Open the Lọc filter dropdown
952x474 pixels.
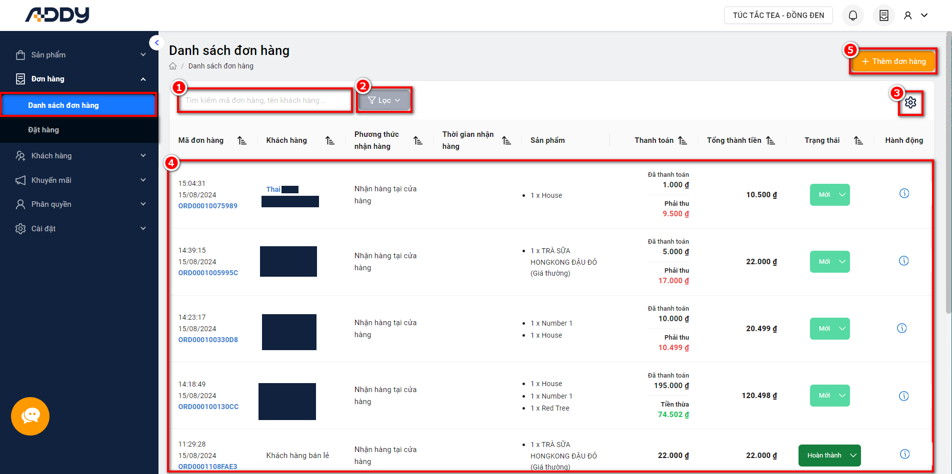[384, 100]
